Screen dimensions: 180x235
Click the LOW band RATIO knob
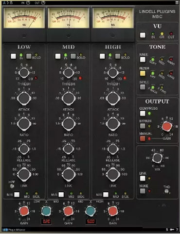click(24, 124)
